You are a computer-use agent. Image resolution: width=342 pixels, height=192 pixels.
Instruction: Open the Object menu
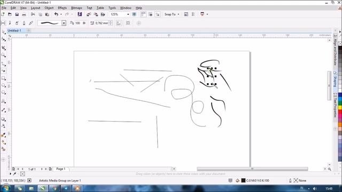coord(49,8)
